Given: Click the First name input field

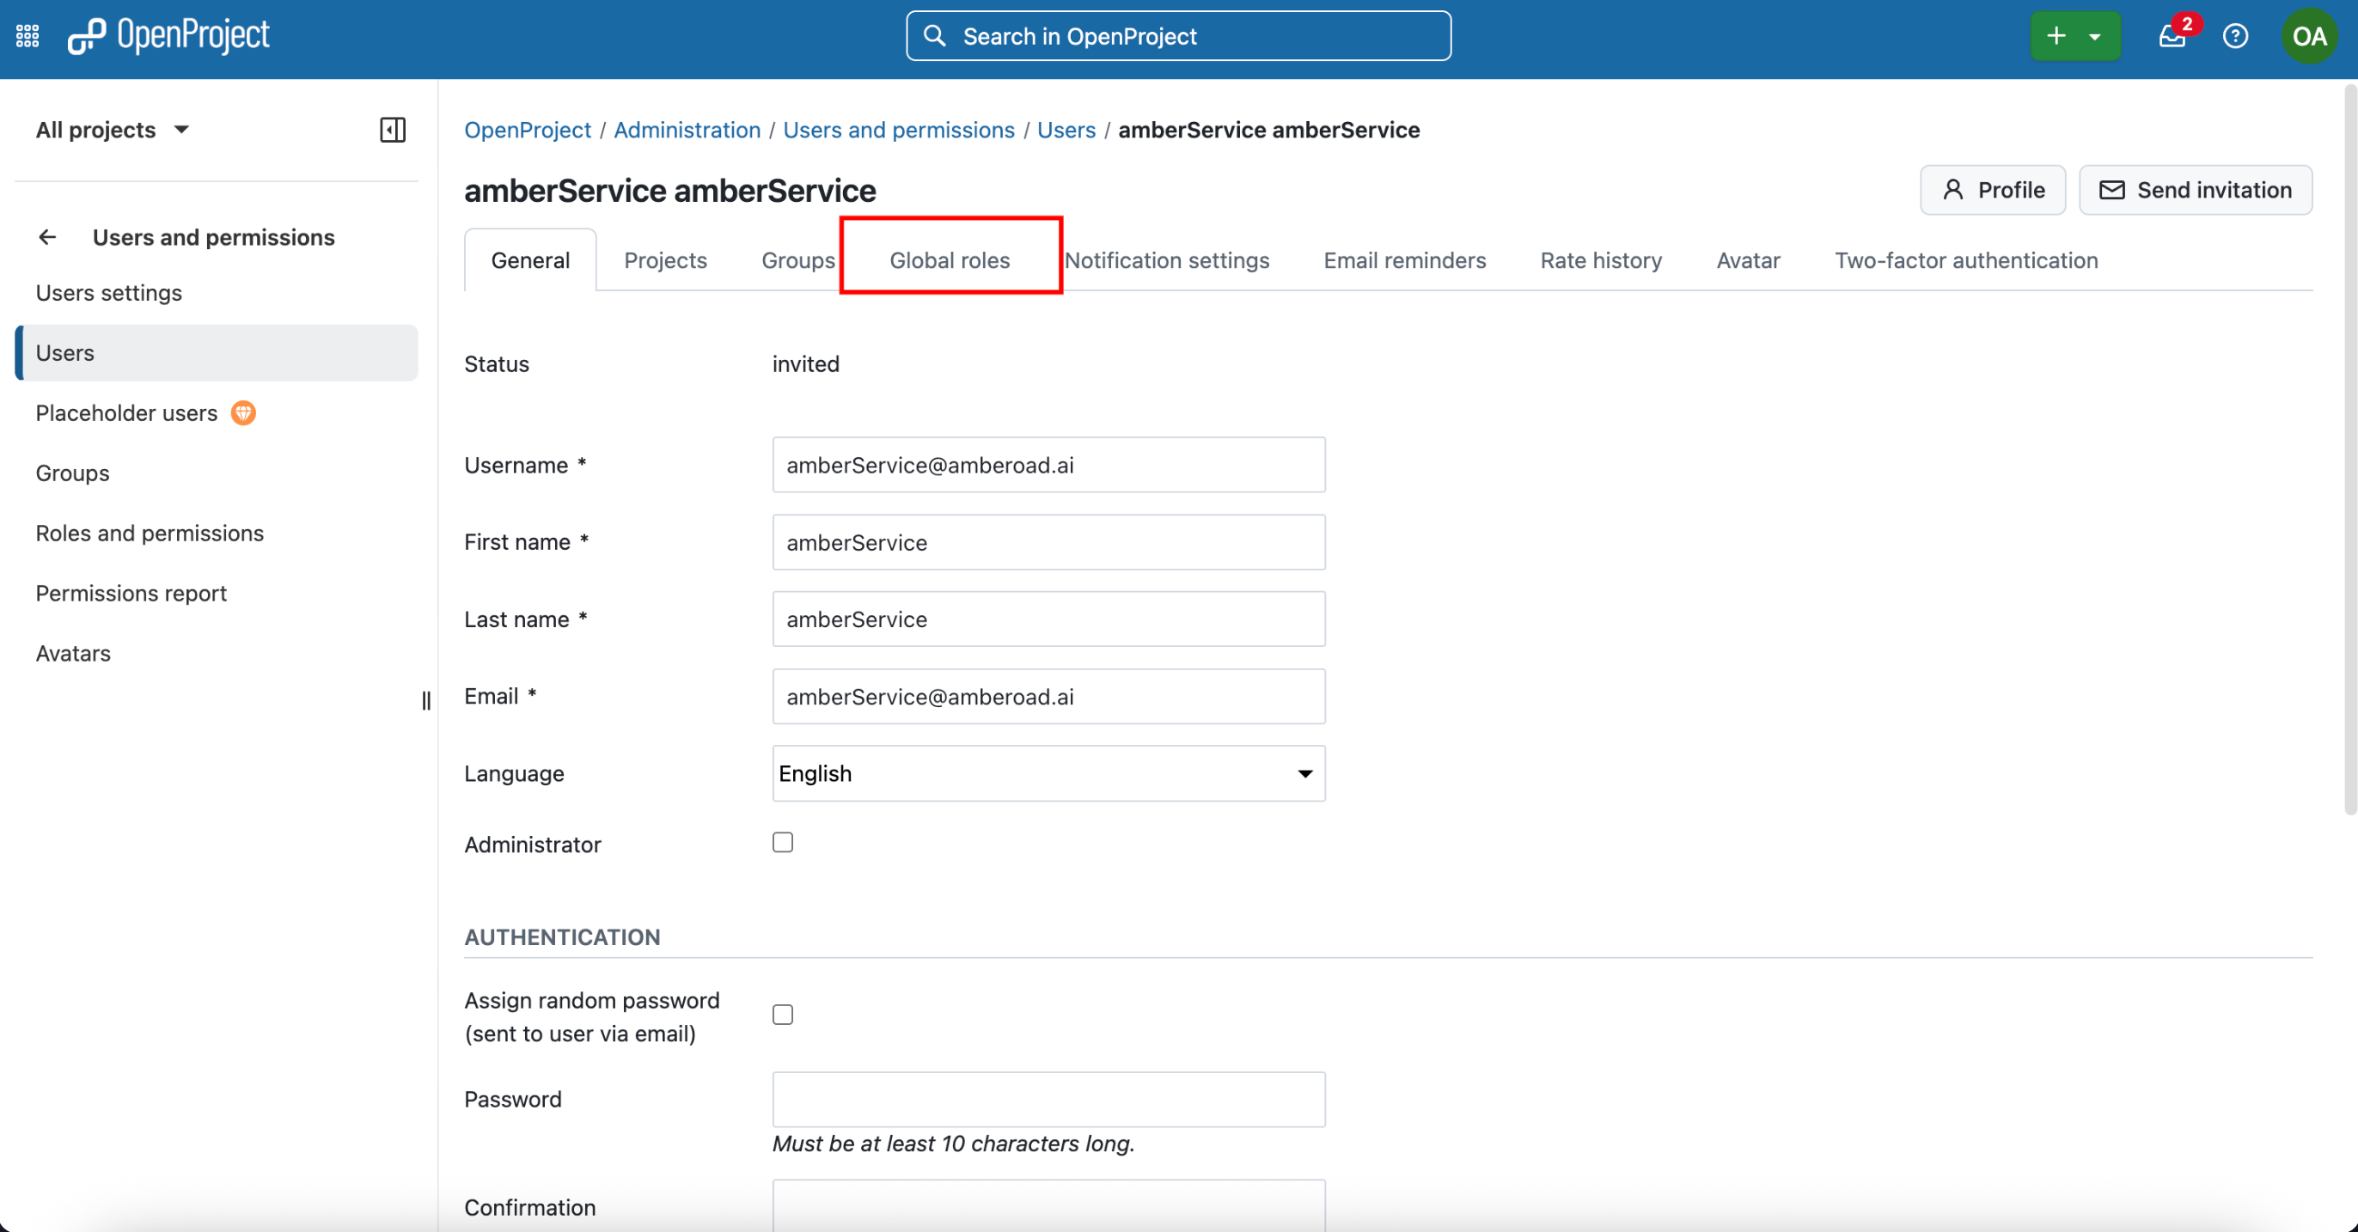Looking at the screenshot, I should [1048, 542].
